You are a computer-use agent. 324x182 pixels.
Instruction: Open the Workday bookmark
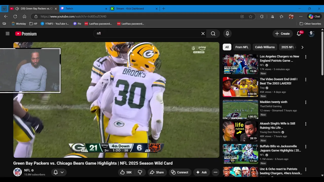point(19,24)
